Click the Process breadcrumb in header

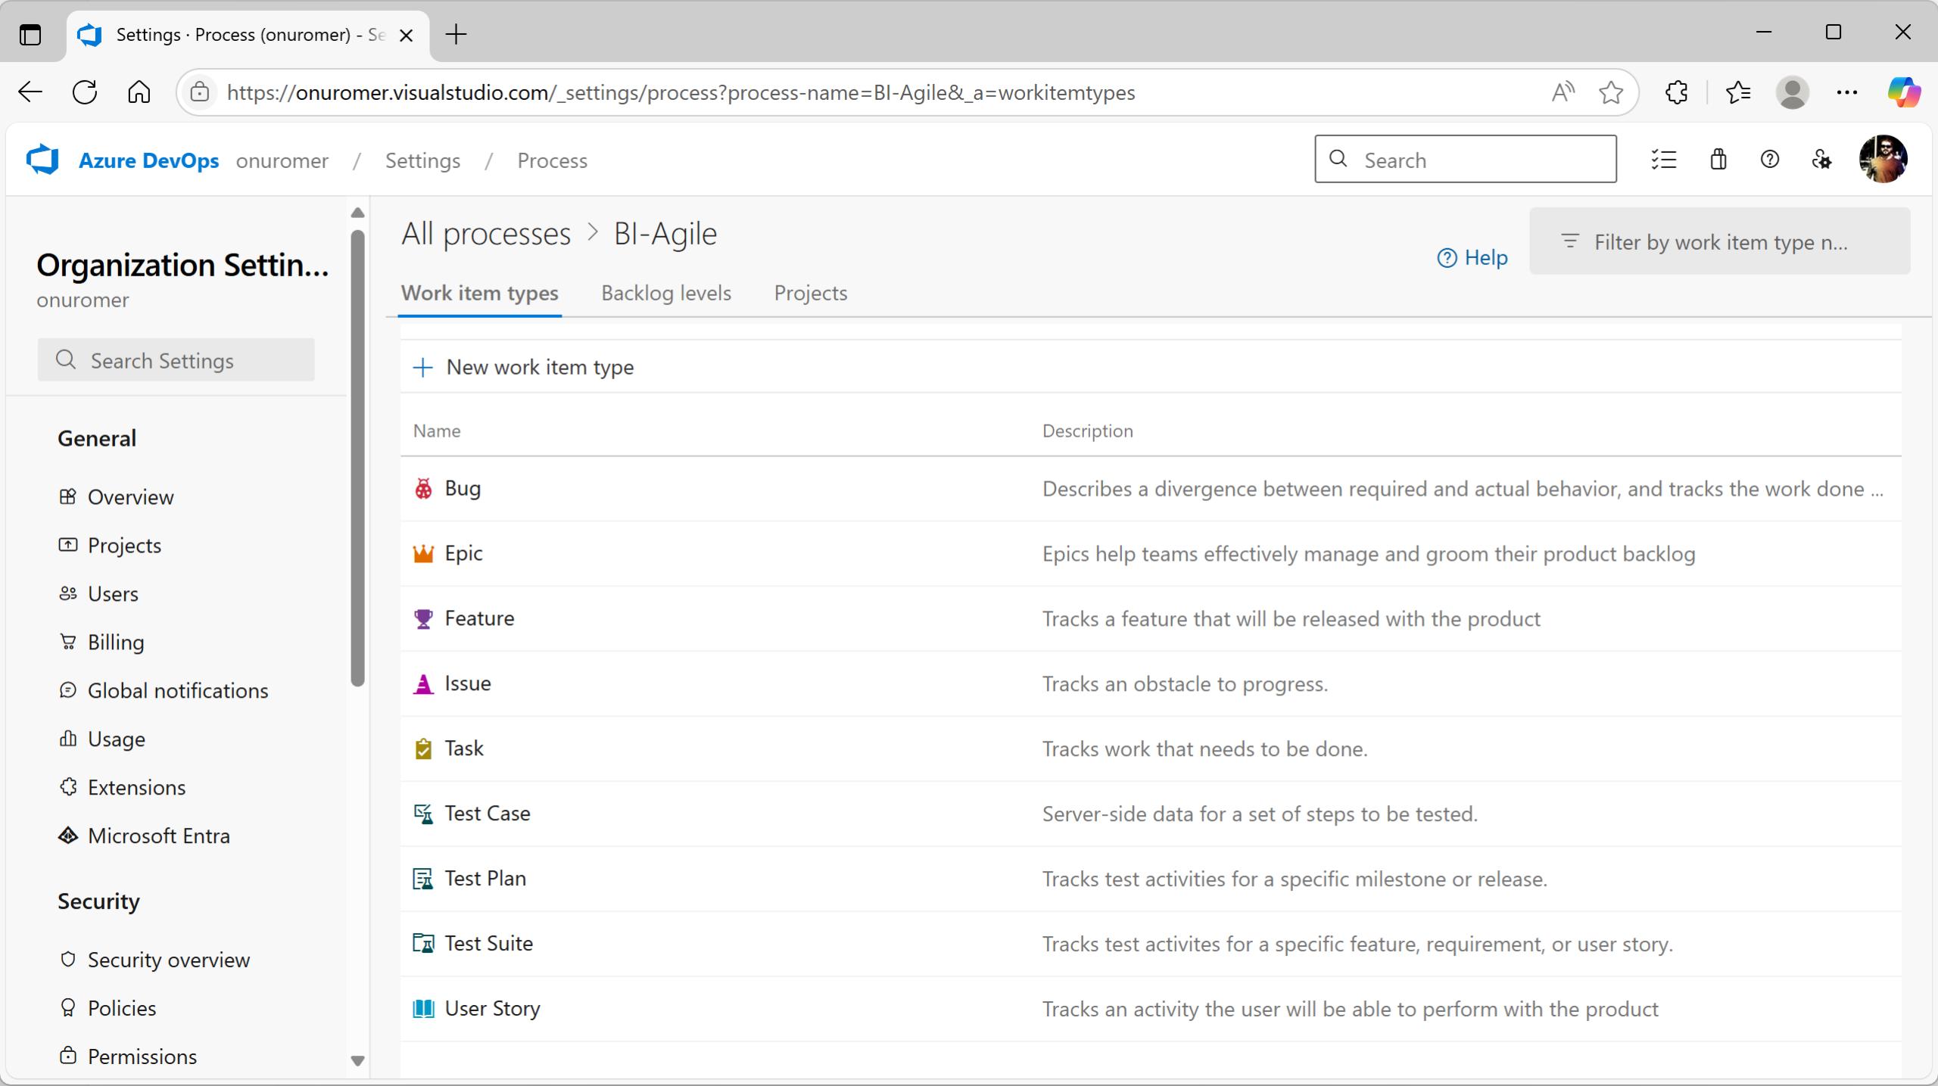(552, 160)
